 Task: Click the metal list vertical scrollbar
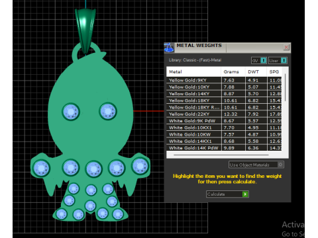(x=285, y=88)
